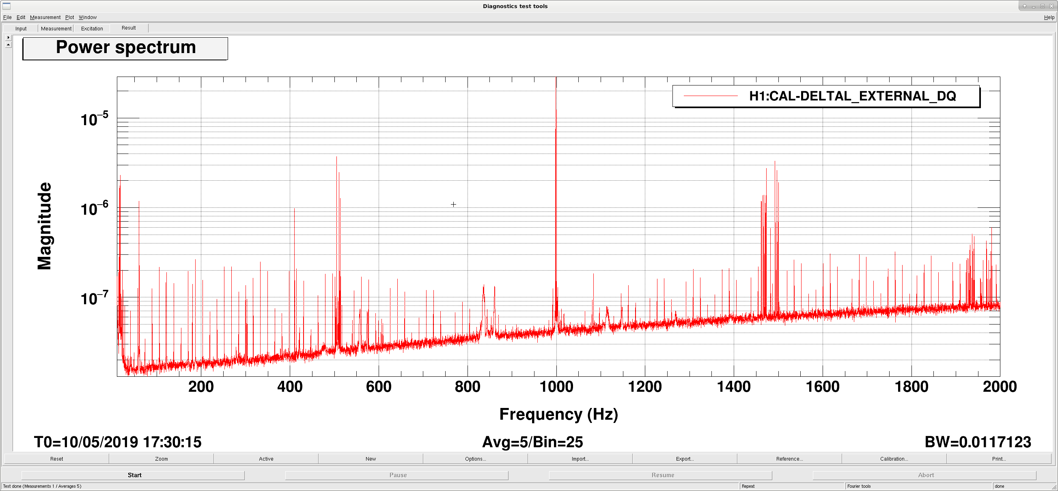
Task: Click the Zoom button
Action: 162,459
